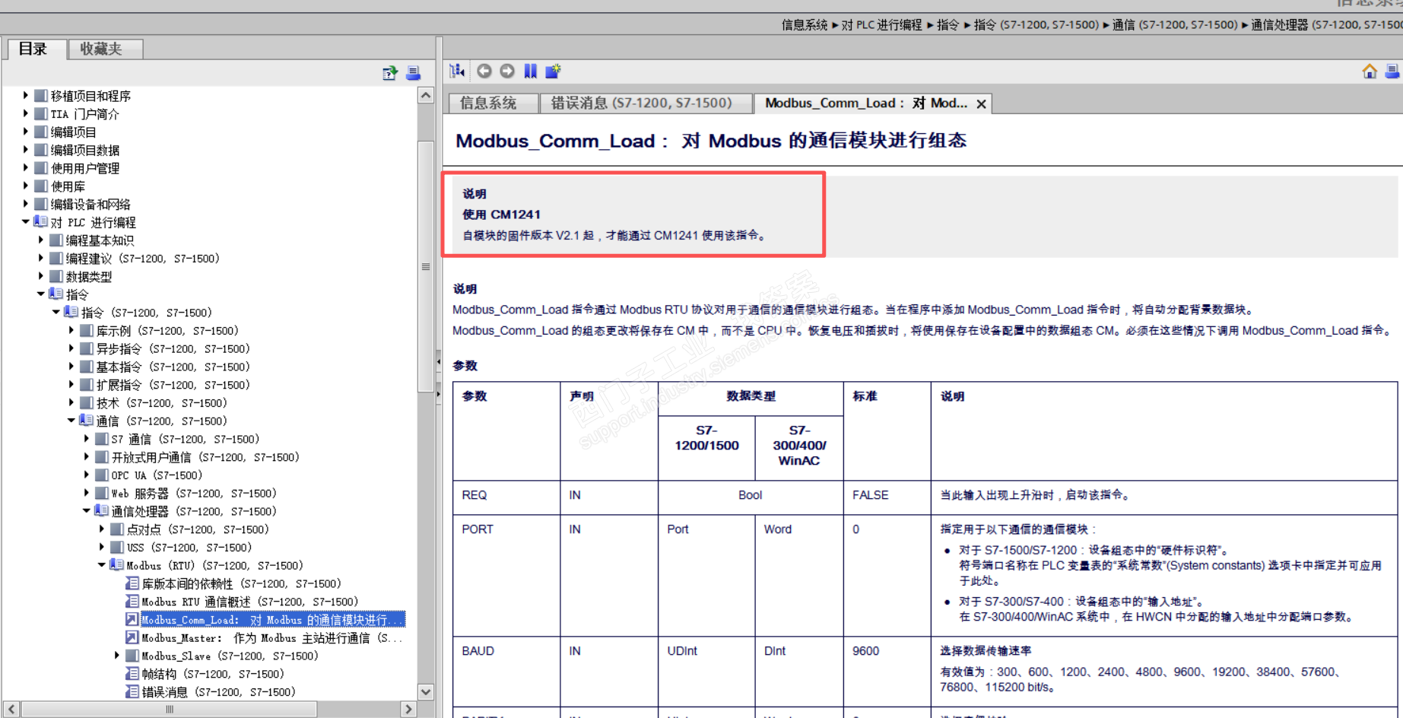The height and width of the screenshot is (718, 1403).
Task: Click the print icon beside the home icon
Action: coord(1393,71)
